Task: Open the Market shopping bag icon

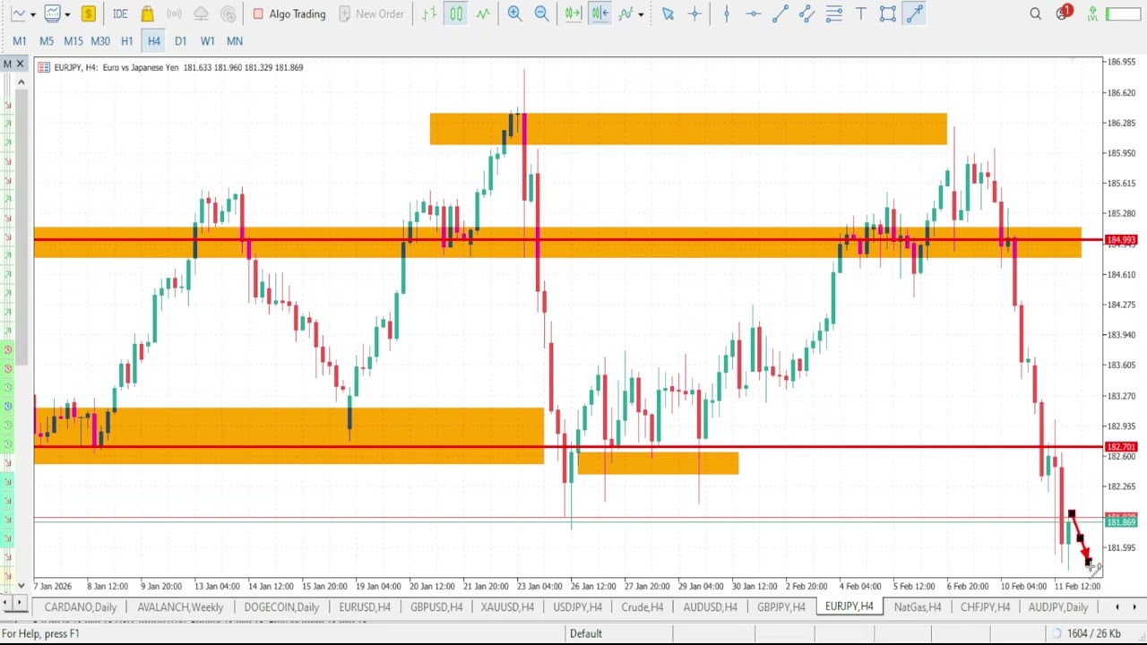Action: point(147,13)
